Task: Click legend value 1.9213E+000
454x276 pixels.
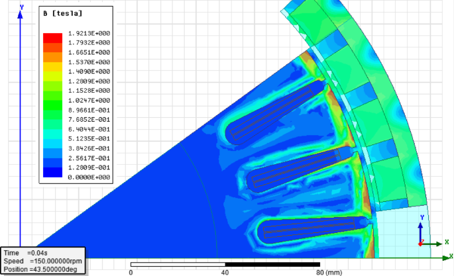Action: (x=89, y=33)
